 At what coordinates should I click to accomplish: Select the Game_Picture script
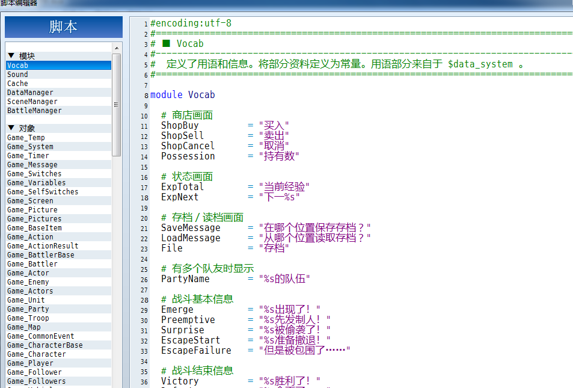(x=59, y=209)
